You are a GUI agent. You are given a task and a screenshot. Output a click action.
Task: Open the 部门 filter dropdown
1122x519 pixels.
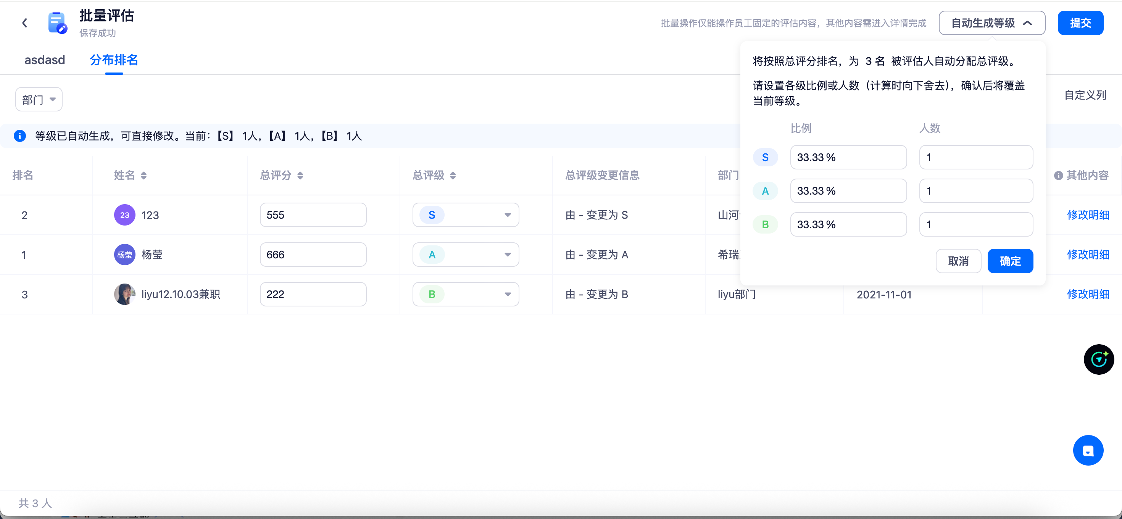(39, 100)
